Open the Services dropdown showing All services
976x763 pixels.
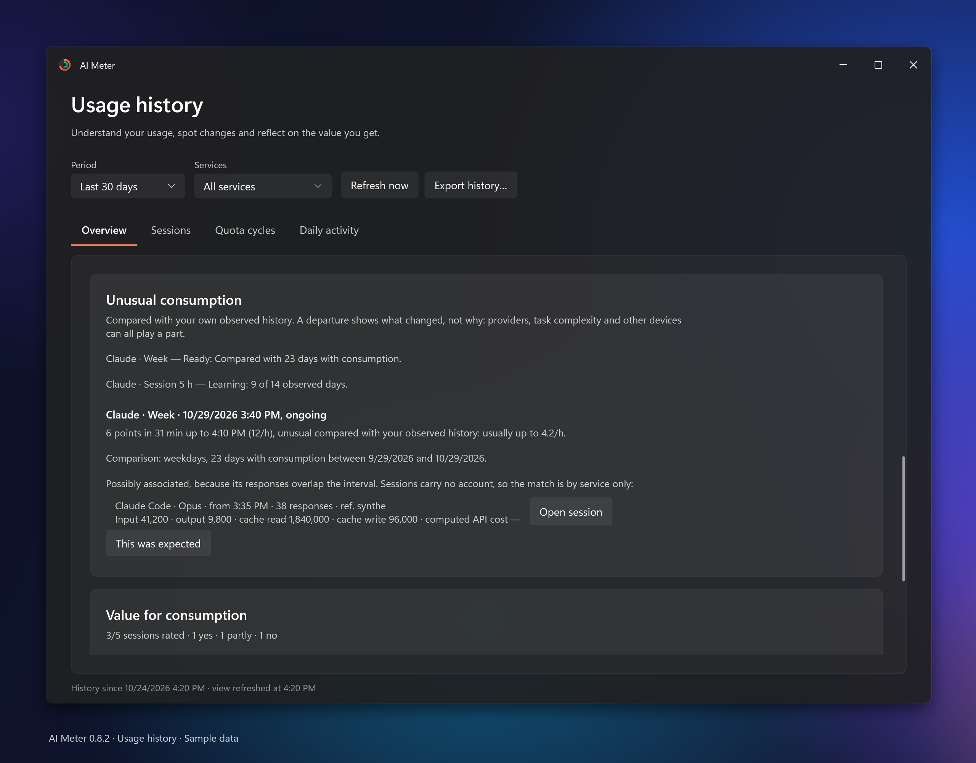[x=263, y=186]
